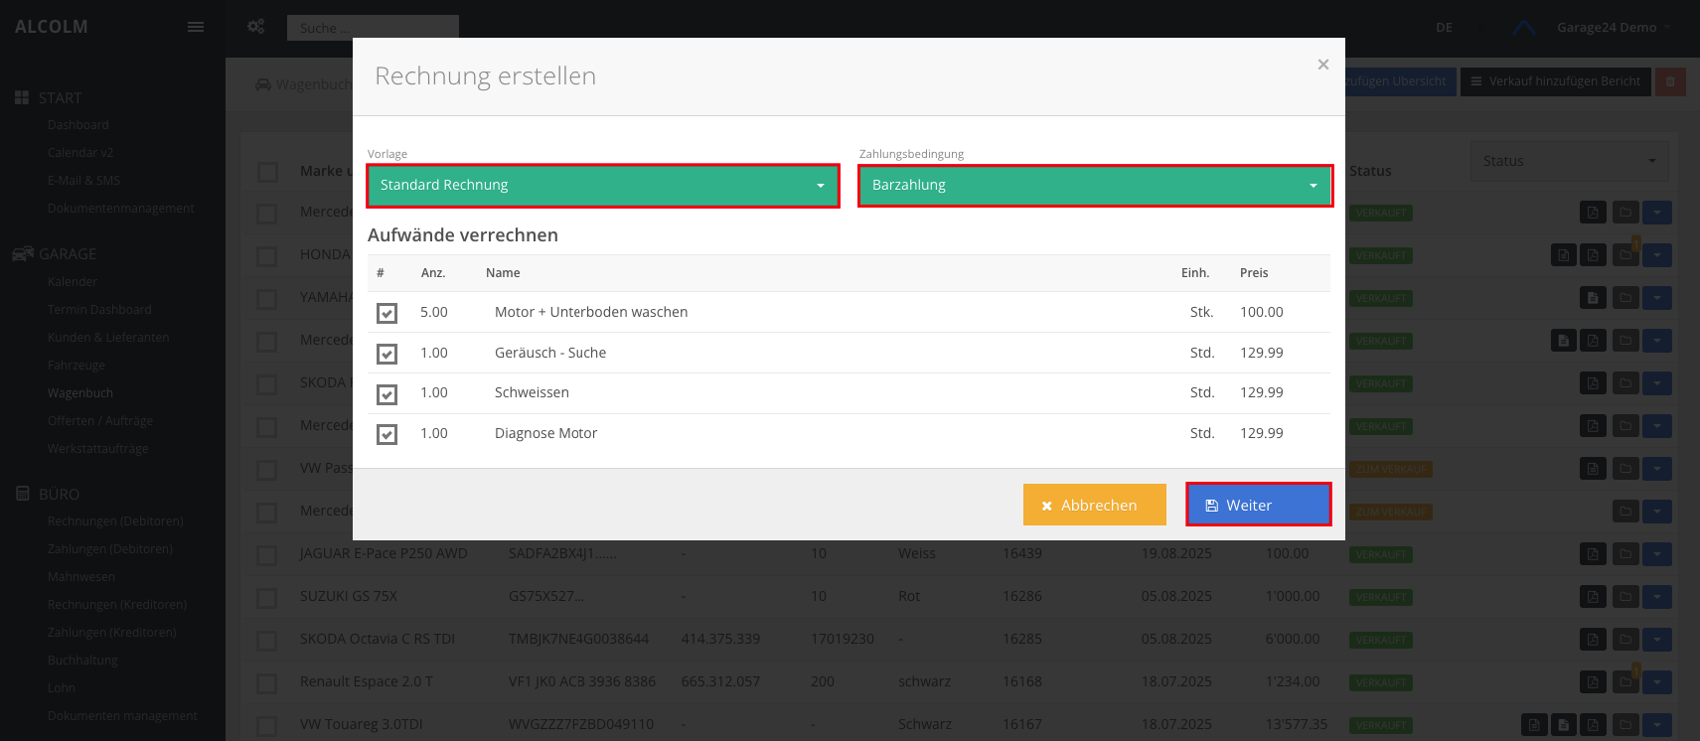Close the Rechnung erstellen dialog with X
The image size is (1700, 741).
coord(1322,65)
